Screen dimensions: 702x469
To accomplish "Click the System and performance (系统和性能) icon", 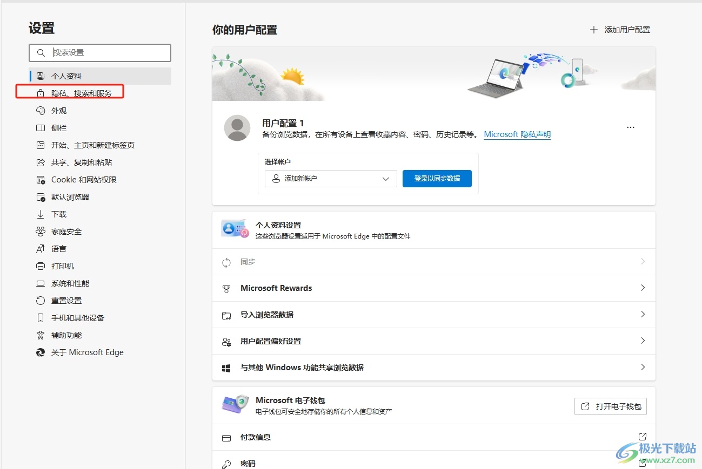I will coord(40,283).
